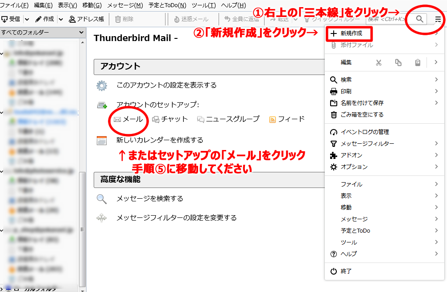
Task: Open イベントログの管理 from the menu
Action: [x=384, y=132]
